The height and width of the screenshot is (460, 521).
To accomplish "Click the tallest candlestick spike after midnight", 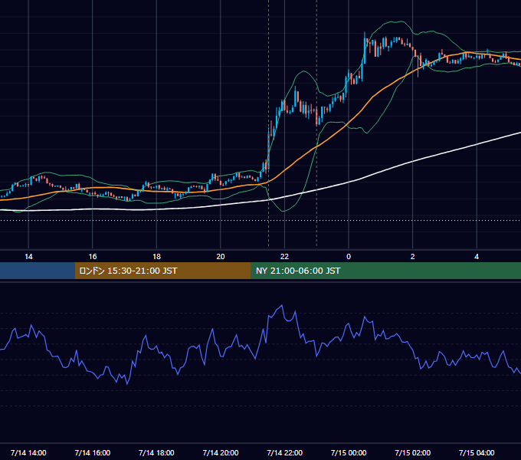I will (365, 48).
